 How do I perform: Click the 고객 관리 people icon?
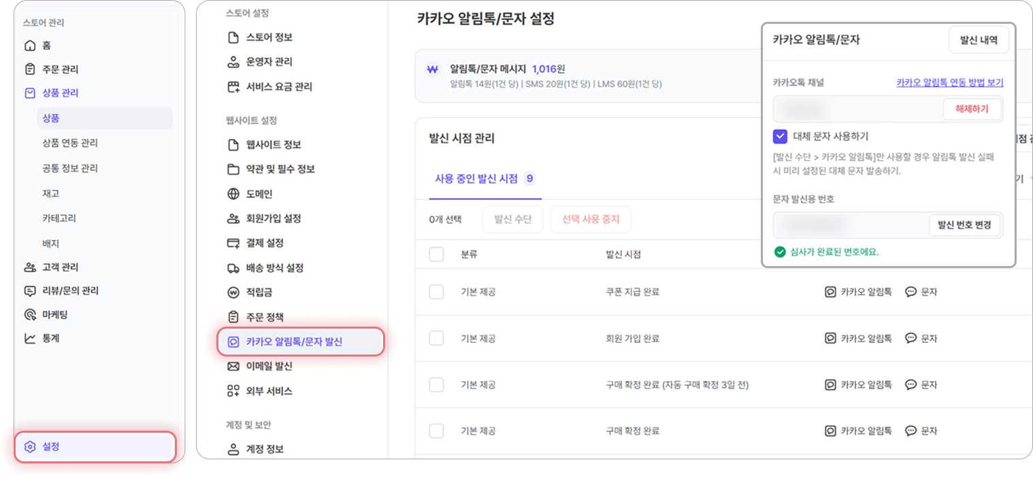click(x=30, y=267)
